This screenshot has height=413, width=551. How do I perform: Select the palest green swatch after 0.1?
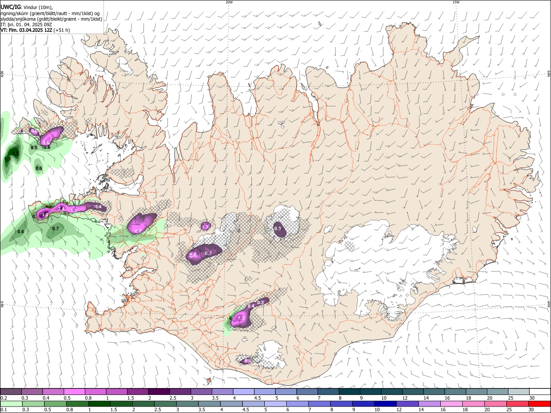click(11, 404)
